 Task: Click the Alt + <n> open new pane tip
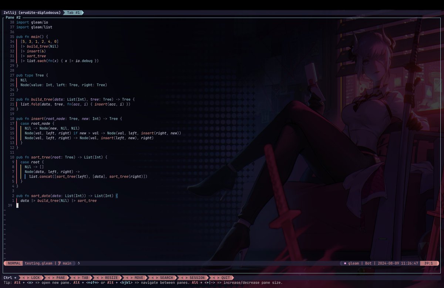click(43, 282)
